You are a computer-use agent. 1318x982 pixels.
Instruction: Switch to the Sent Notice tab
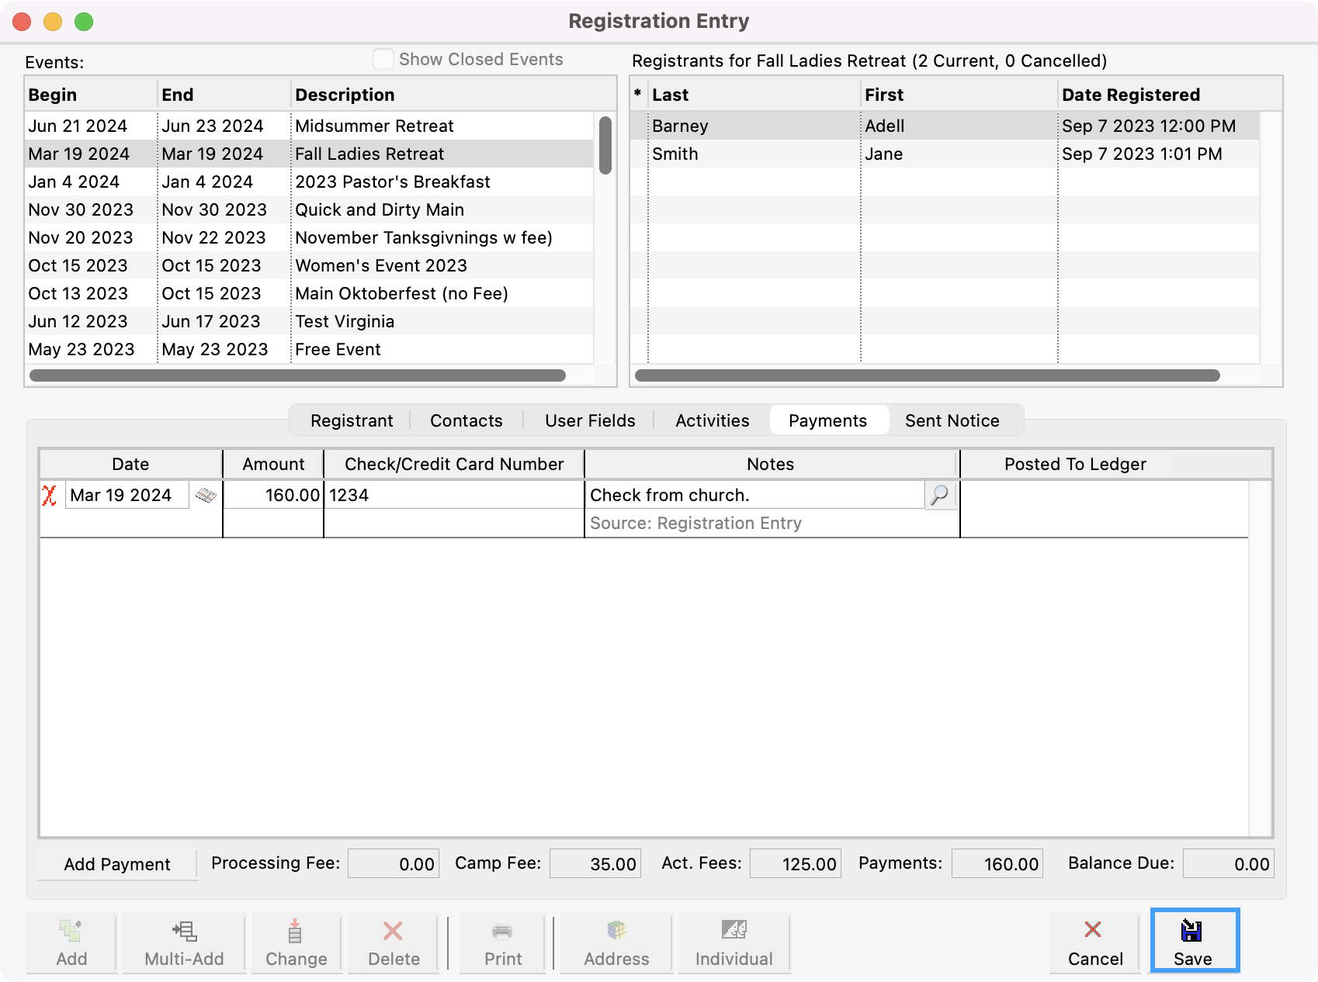952,420
